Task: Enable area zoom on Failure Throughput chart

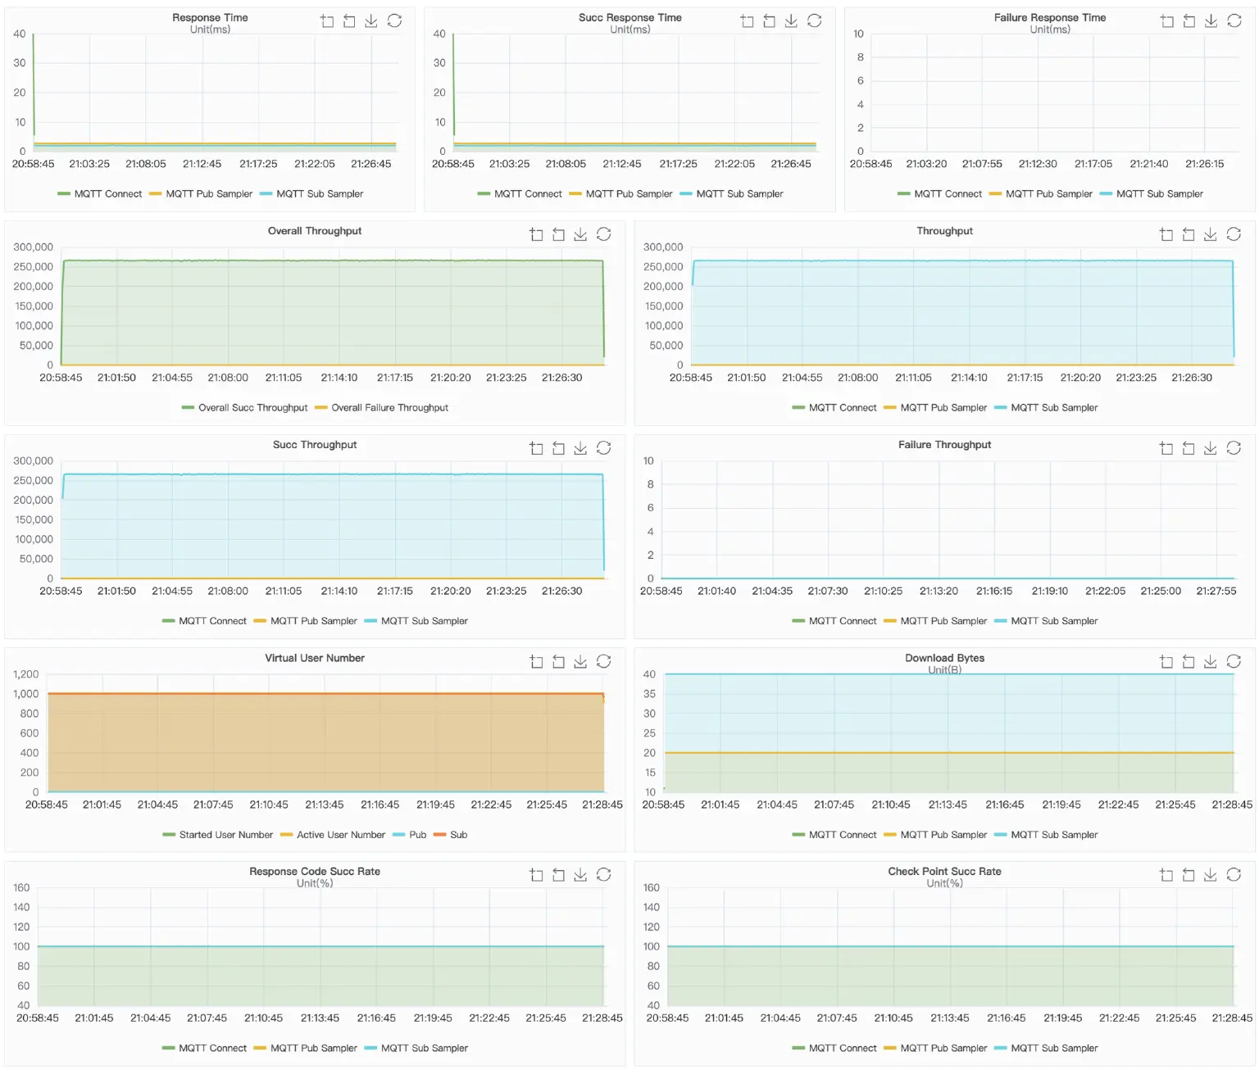Action: click(1166, 448)
